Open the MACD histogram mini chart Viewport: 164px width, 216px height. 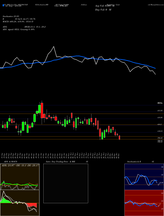tap(20, 203)
